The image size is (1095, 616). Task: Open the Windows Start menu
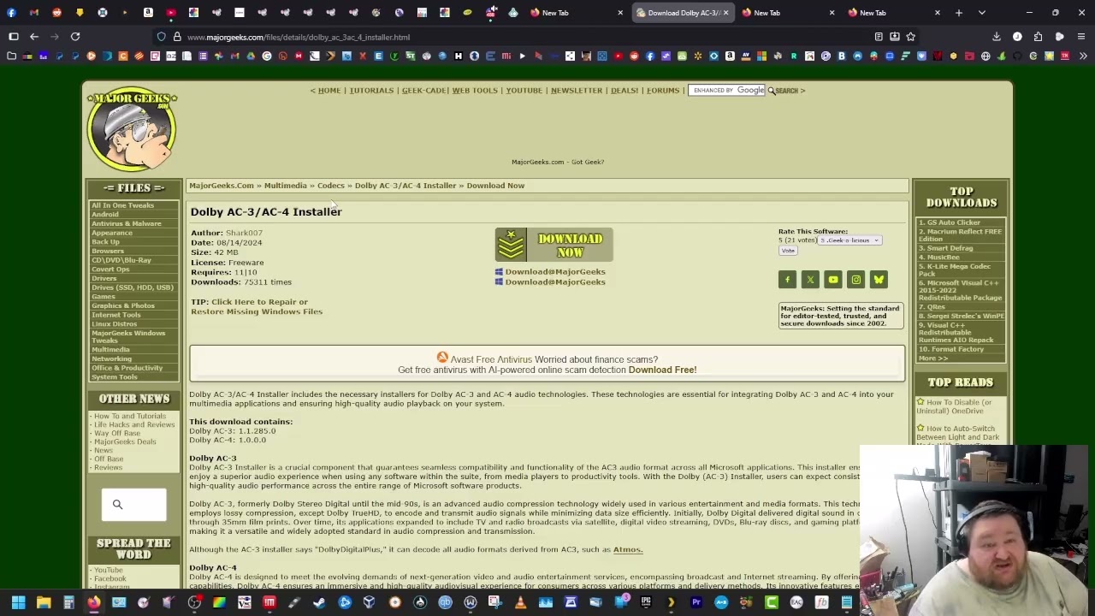18,602
